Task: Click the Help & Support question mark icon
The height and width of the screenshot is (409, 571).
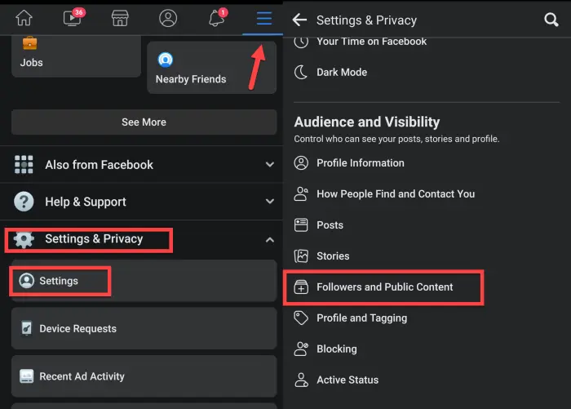Action: tap(24, 201)
